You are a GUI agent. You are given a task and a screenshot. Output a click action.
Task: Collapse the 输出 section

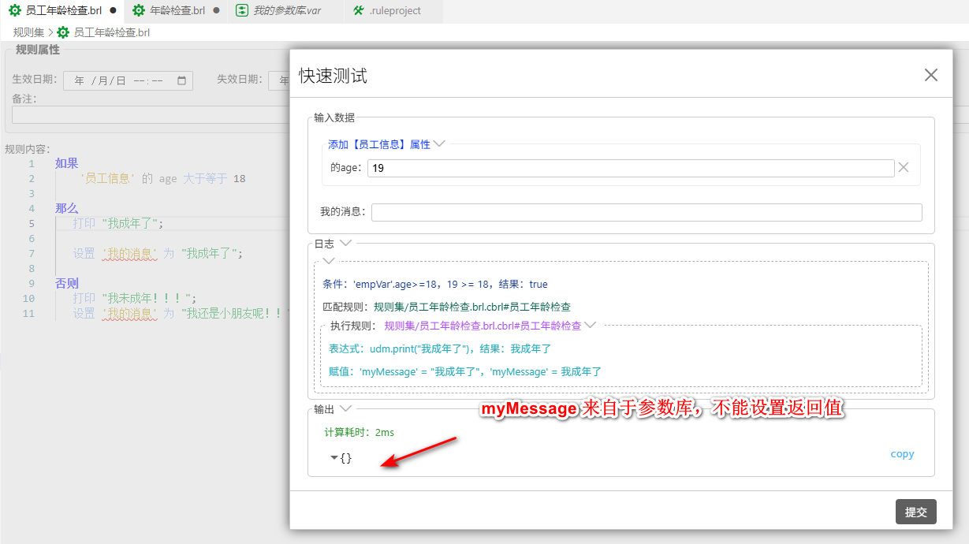click(x=345, y=408)
